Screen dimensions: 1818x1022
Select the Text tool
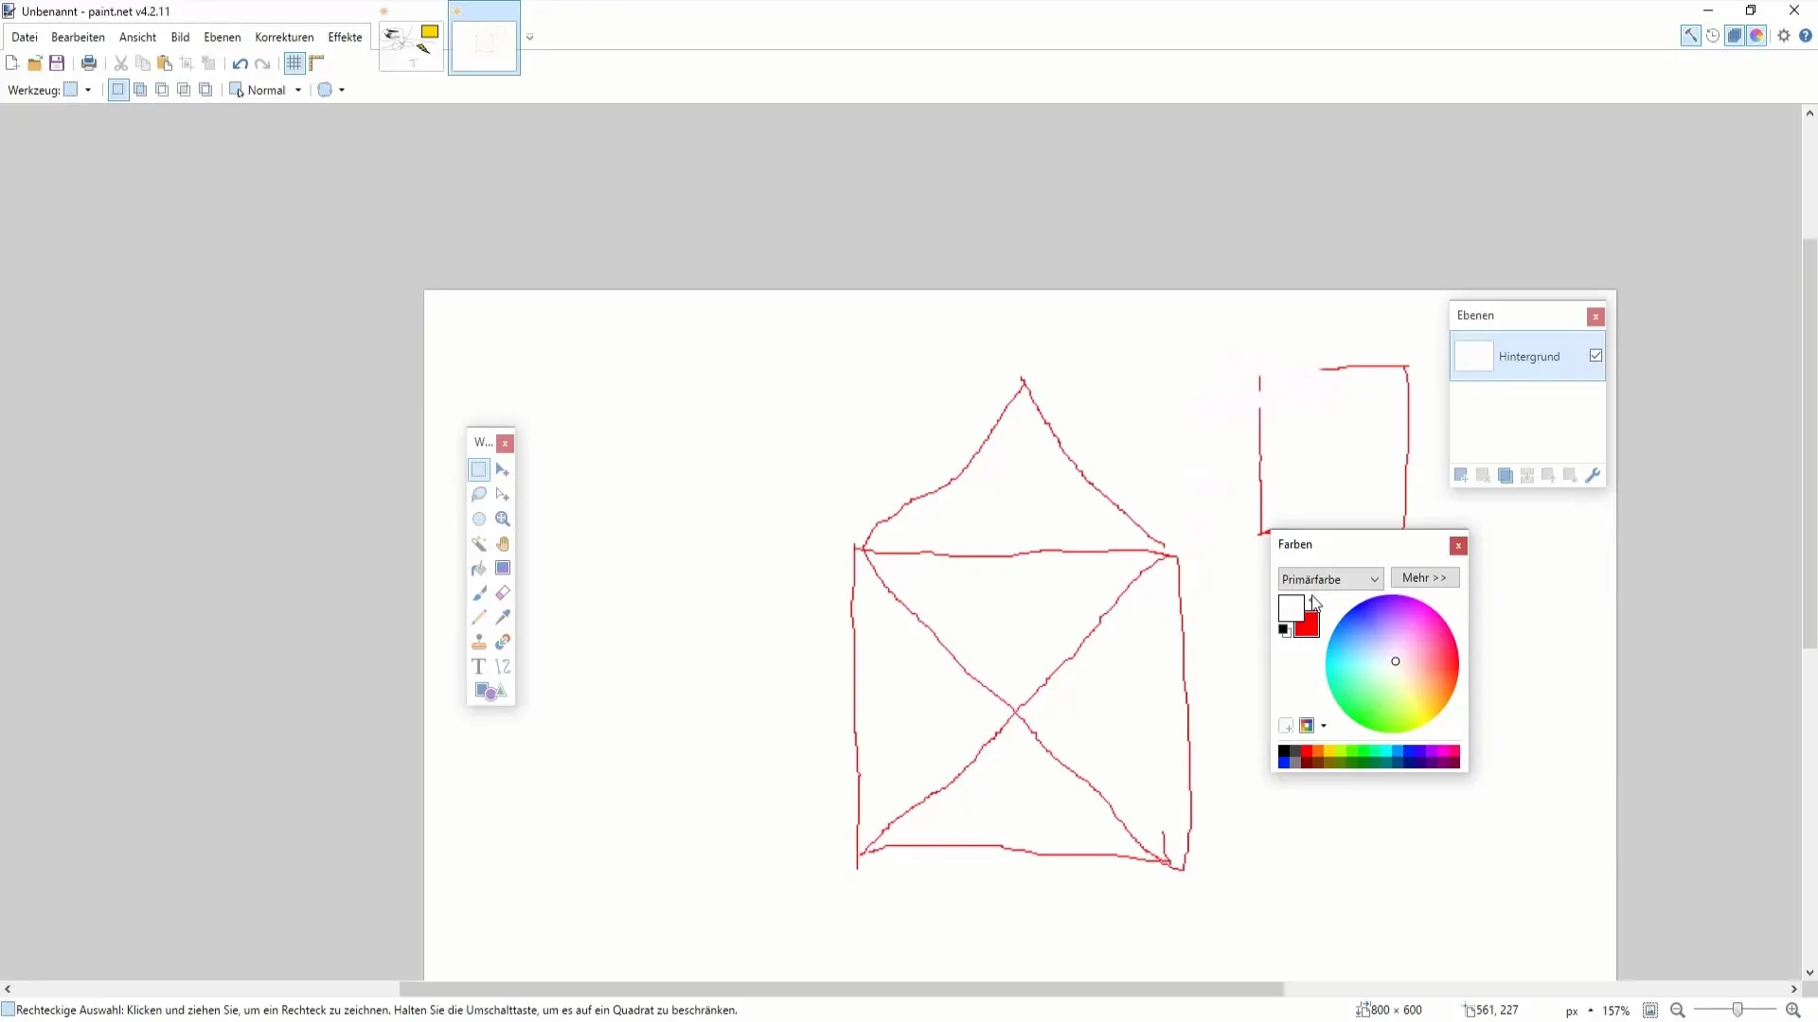478,666
